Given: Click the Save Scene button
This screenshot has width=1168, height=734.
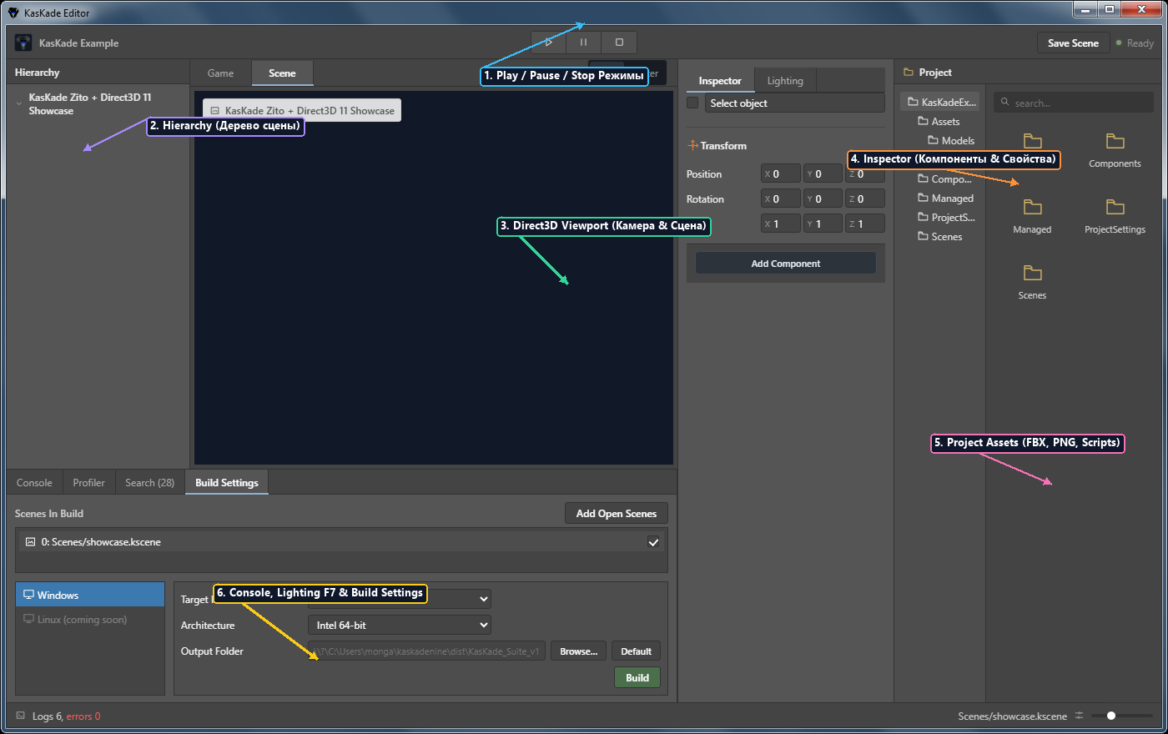Looking at the screenshot, I should (1073, 43).
